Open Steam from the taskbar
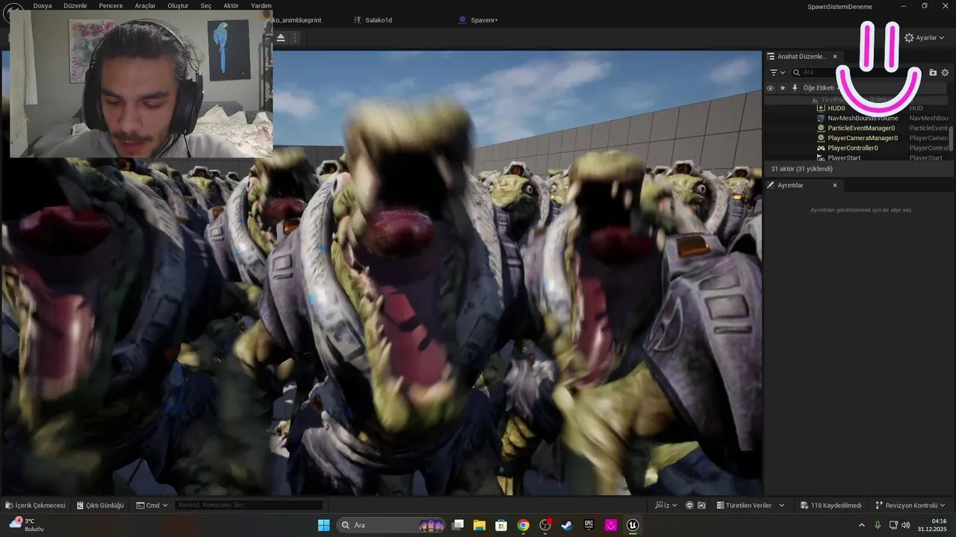The width and height of the screenshot is (956, 537). 567,525
